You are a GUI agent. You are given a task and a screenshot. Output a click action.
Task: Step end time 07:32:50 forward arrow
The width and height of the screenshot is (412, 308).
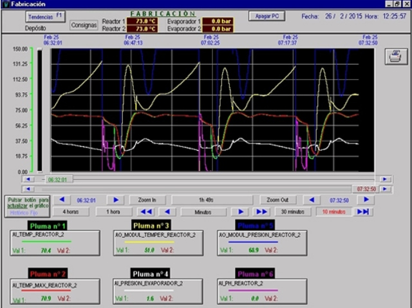366,200
